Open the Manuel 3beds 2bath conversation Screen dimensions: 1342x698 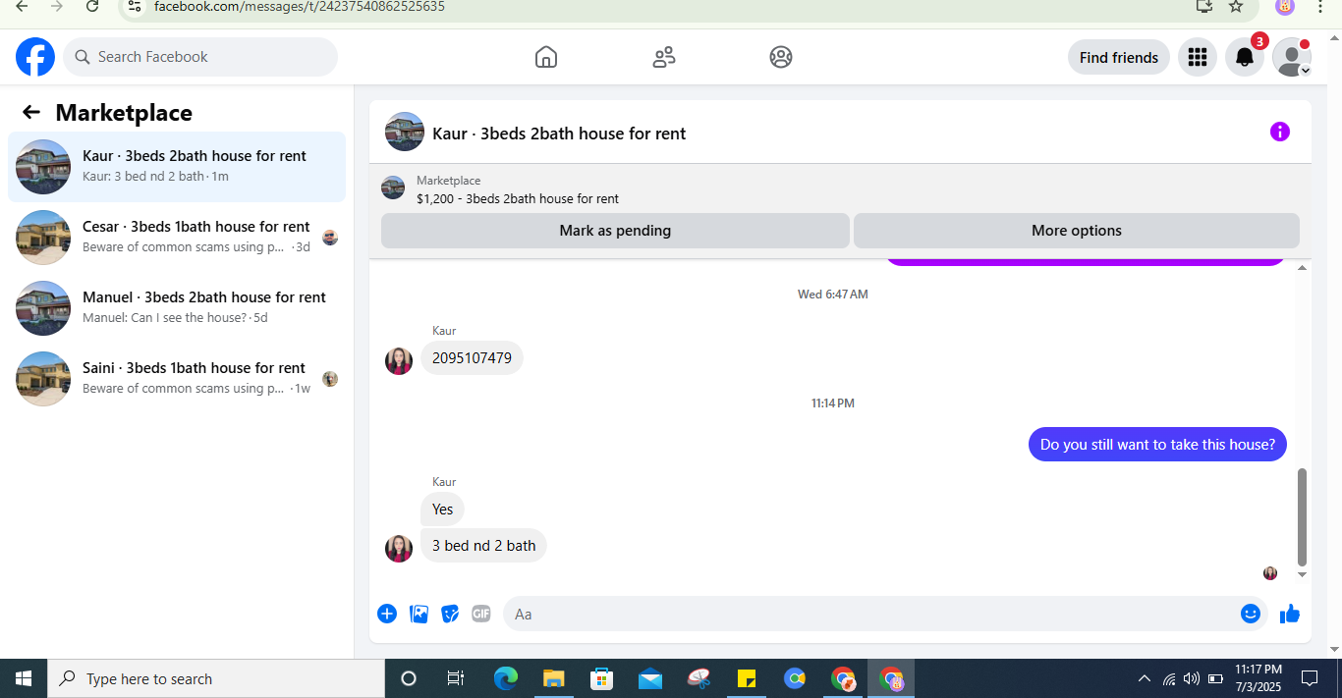[x=177, y=307]
